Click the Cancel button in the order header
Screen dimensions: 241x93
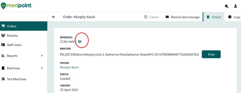[151, 17]
